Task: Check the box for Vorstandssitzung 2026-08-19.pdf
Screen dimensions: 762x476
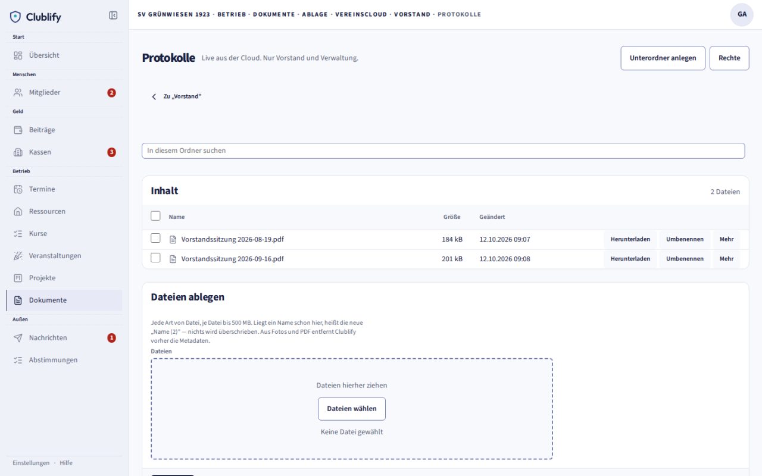Action: coord(155,238)
